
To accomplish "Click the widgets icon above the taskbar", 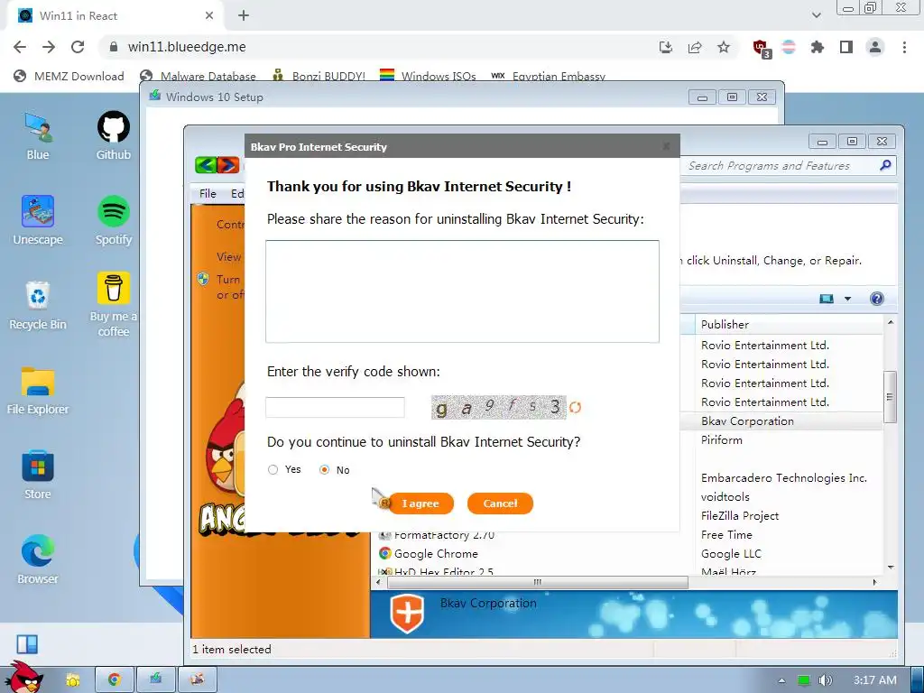I will pos(27,644).
